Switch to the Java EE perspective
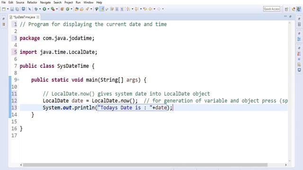This screenshot has width=303, height=170. pyautogui.click(x=294, y=9)
